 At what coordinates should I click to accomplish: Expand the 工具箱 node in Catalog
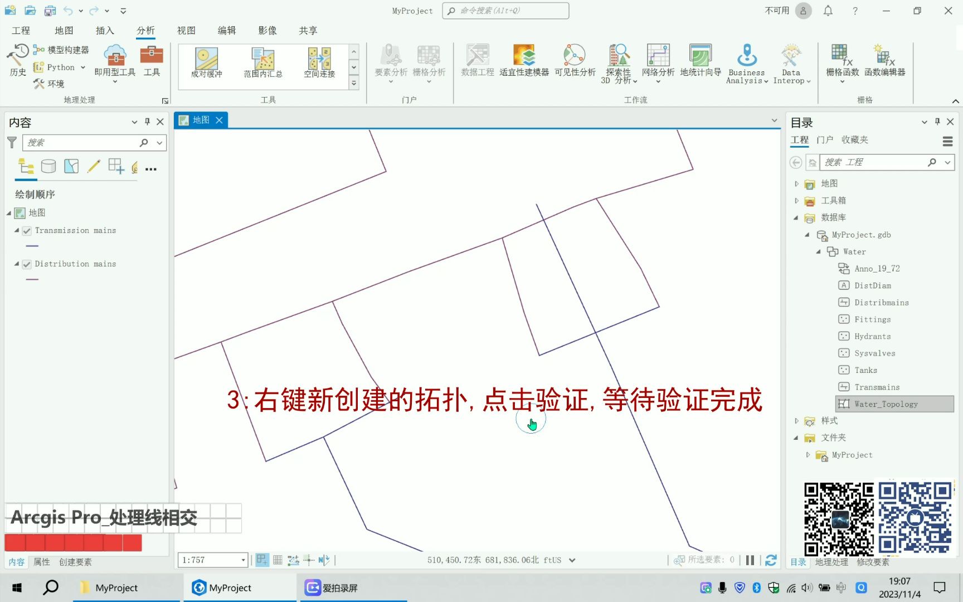pos(796,200)
